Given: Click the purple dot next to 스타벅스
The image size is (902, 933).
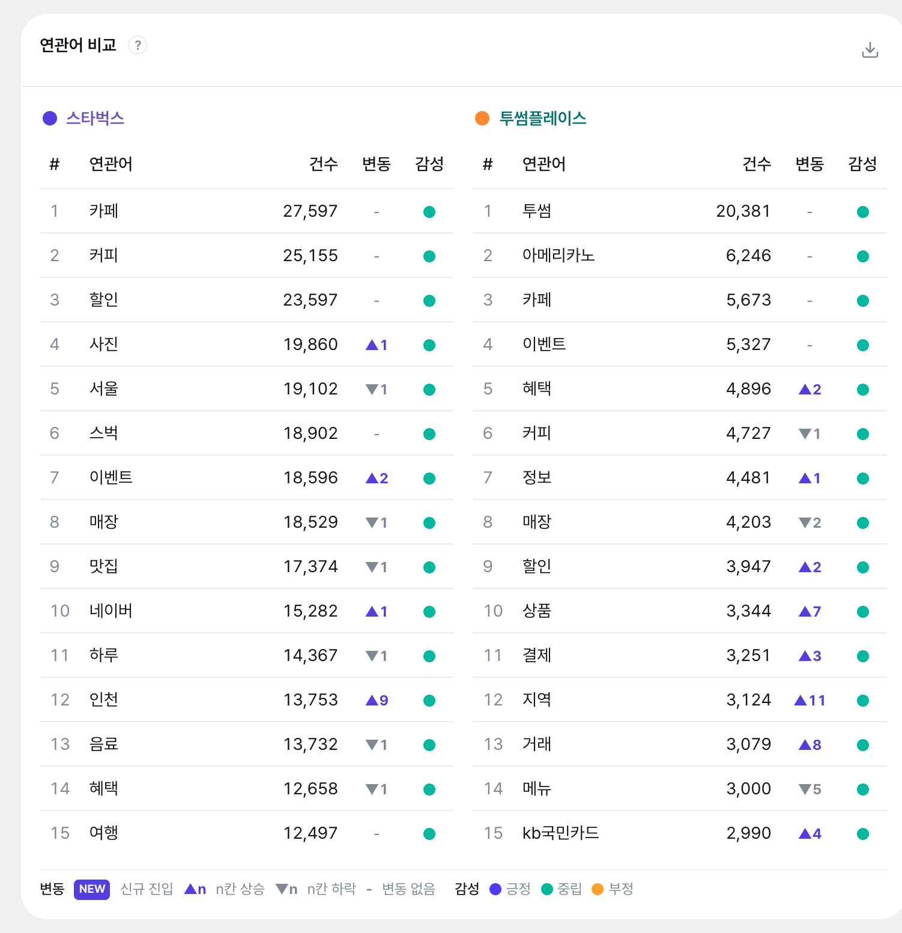Looking at the screenshot, I should [x=50, y=118].
